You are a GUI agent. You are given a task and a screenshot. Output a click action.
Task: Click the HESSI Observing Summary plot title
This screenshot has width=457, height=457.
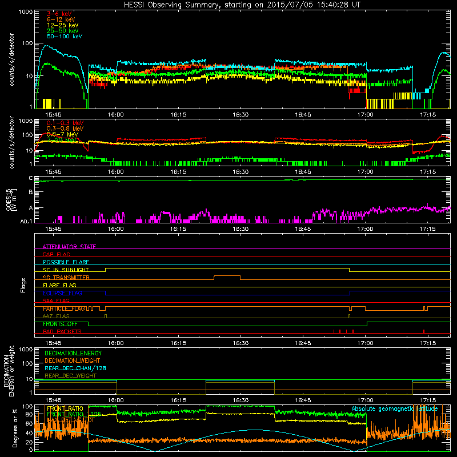[242, 5]
